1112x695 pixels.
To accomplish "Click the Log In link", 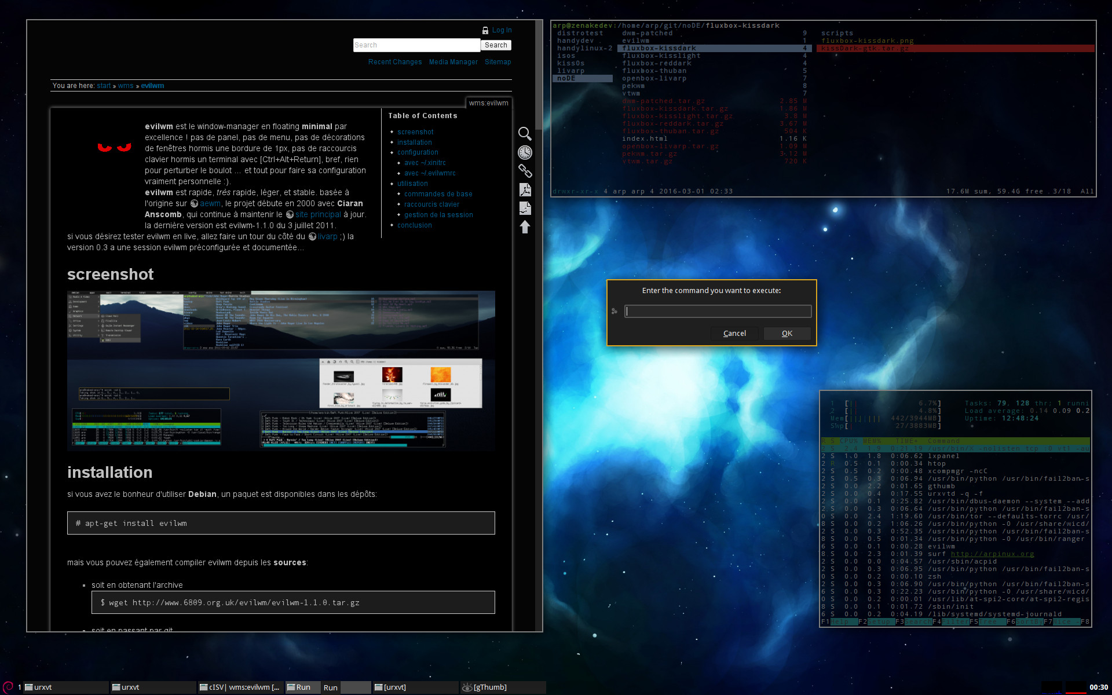I will click(502, 30).
